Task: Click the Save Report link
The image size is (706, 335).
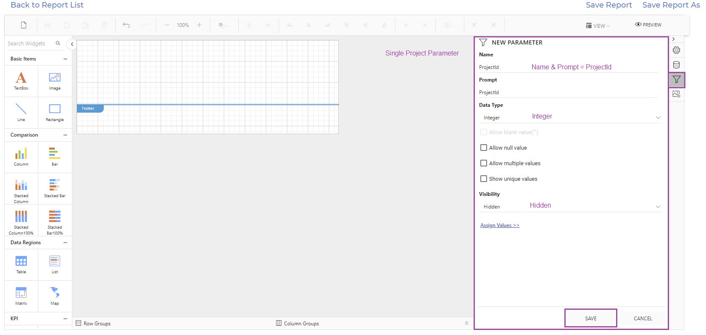Action: click(609, 5)
